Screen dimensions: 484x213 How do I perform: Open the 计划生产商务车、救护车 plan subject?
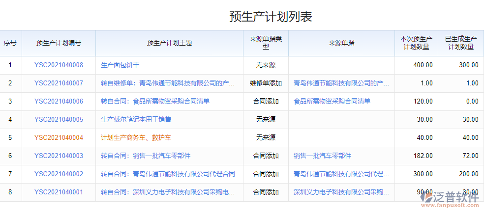(136, 137)
